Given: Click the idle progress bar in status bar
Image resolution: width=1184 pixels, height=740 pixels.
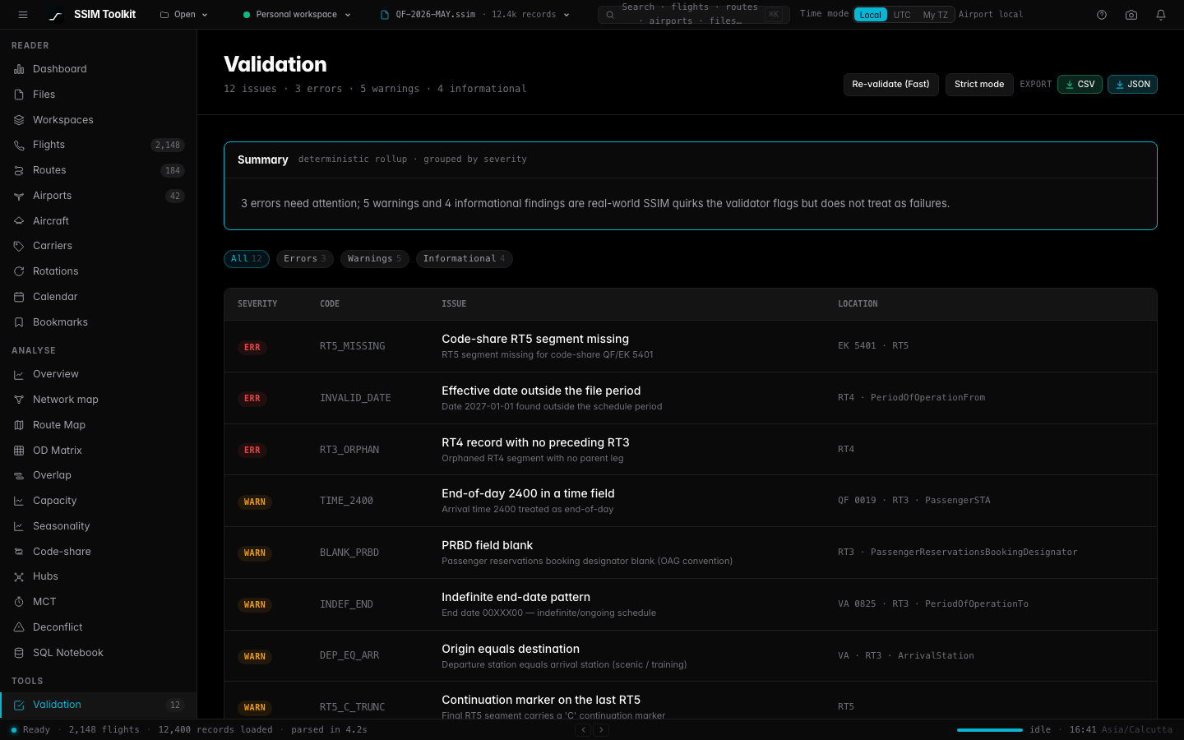Looking at the screenshot, I should (x=990, y=730).
